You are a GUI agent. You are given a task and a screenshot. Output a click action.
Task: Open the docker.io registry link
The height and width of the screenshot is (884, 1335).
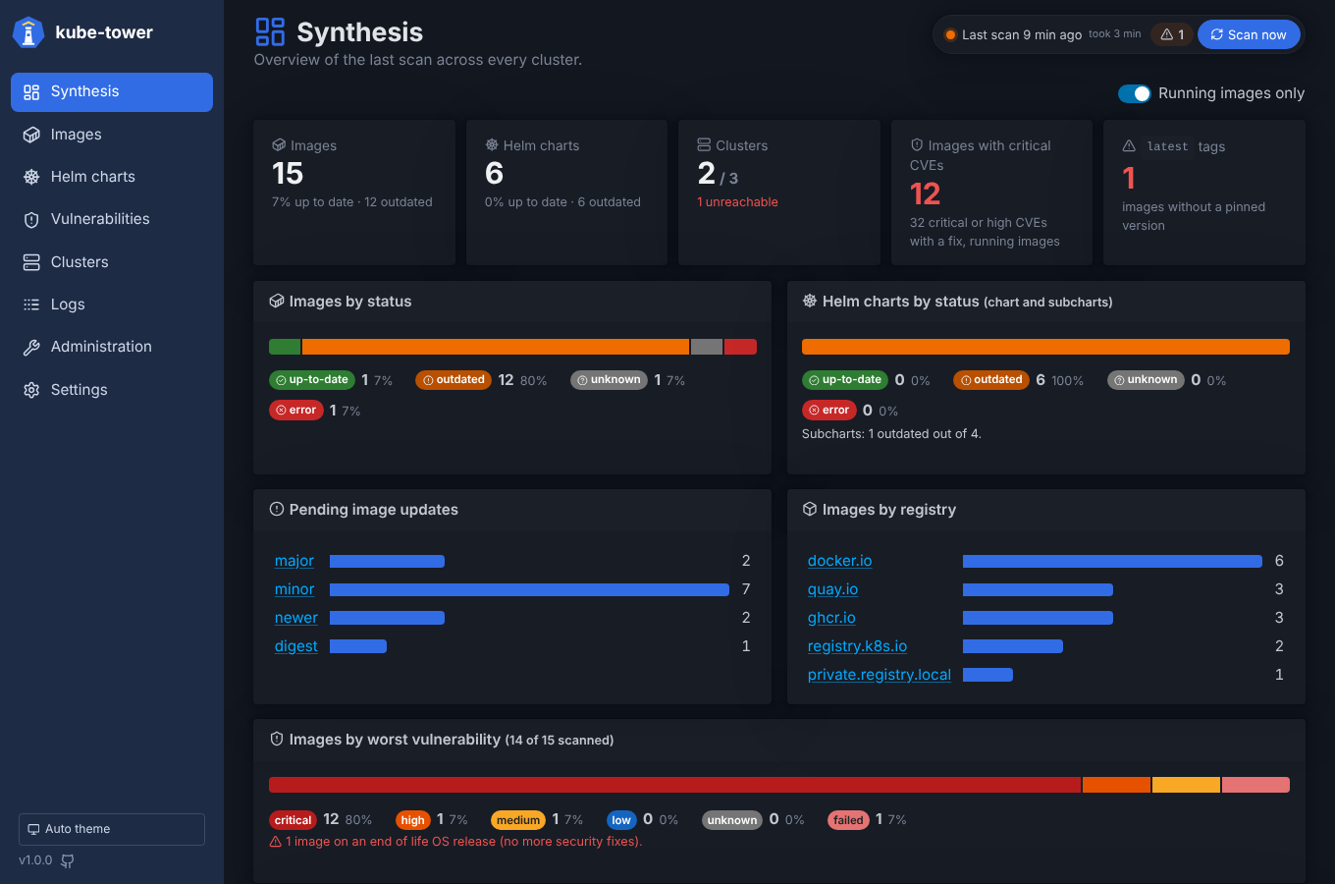click(840, 561)
